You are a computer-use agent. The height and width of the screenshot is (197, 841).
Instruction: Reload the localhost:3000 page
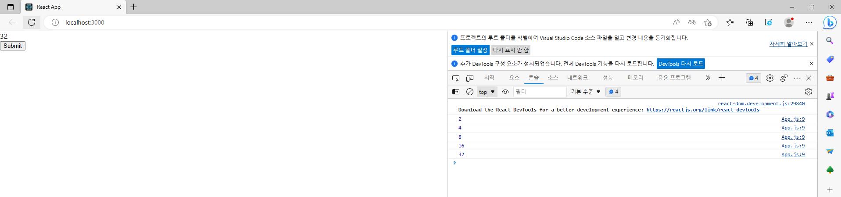tap(32, 22)
